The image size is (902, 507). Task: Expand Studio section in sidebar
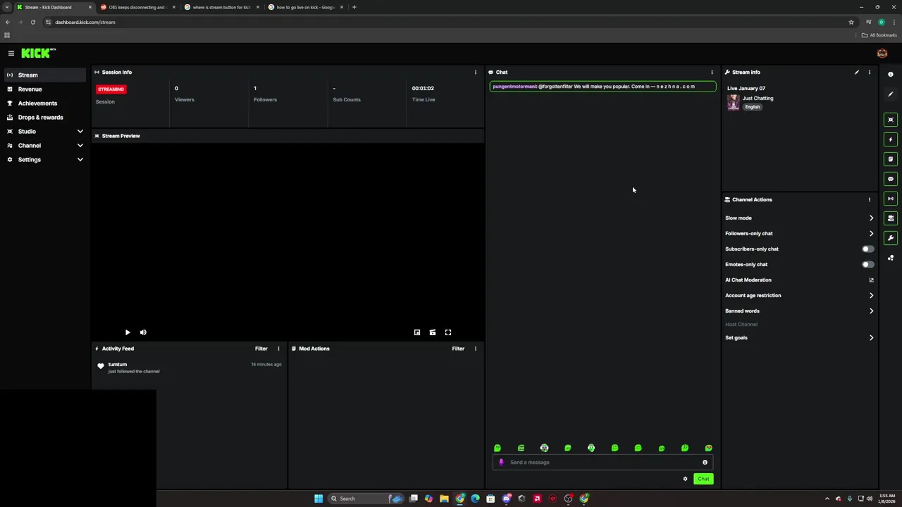pos(45,132)
